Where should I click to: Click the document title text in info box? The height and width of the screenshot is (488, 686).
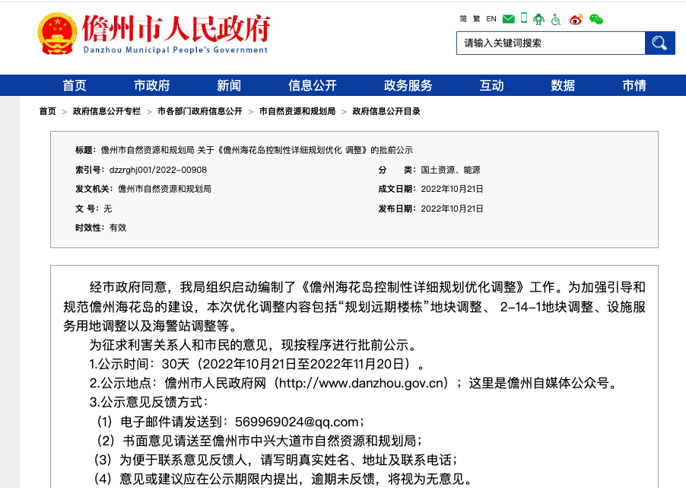click(257, 150)
